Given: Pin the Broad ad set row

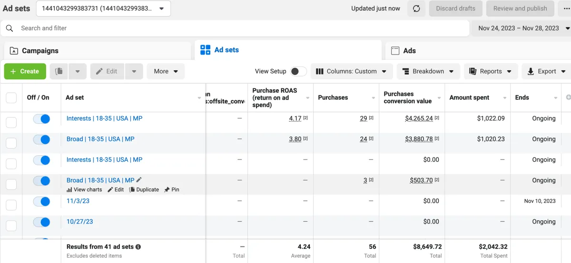Looking at the screenshot, I should pyautogui.click(x=172, y=189).
